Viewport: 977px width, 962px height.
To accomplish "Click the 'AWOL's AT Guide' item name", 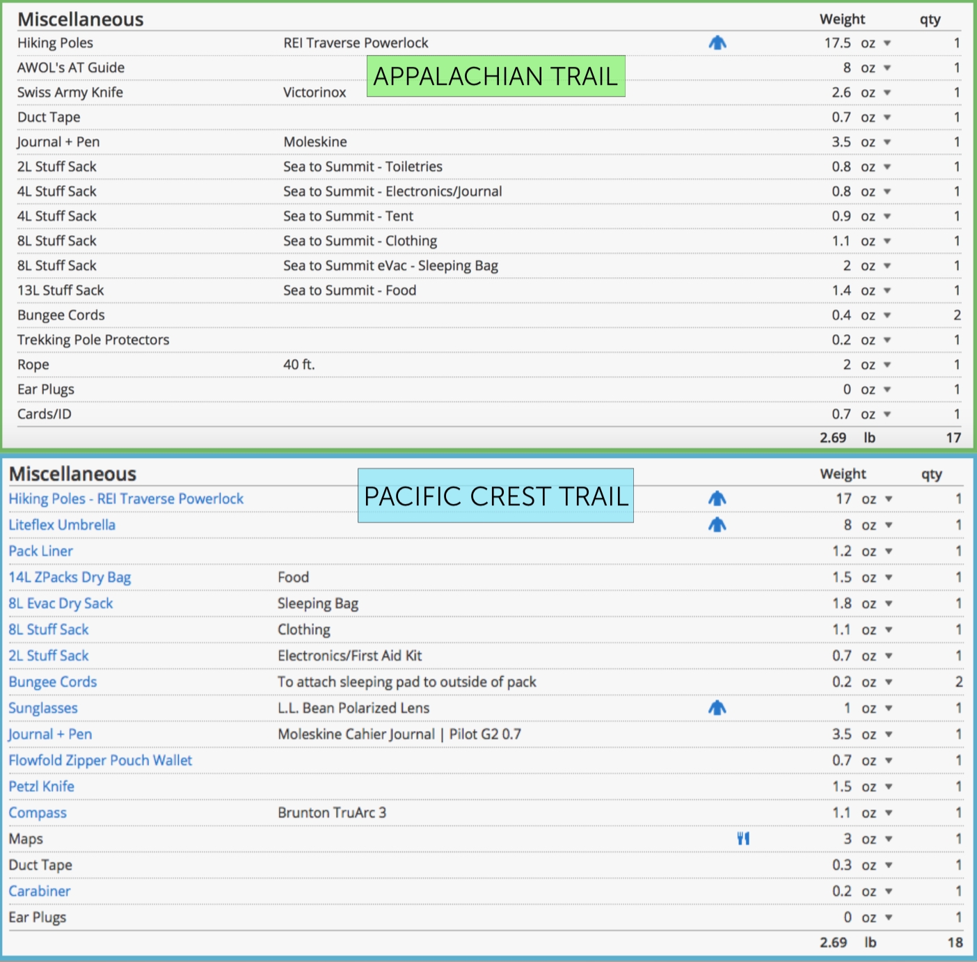I will (71, 68).
